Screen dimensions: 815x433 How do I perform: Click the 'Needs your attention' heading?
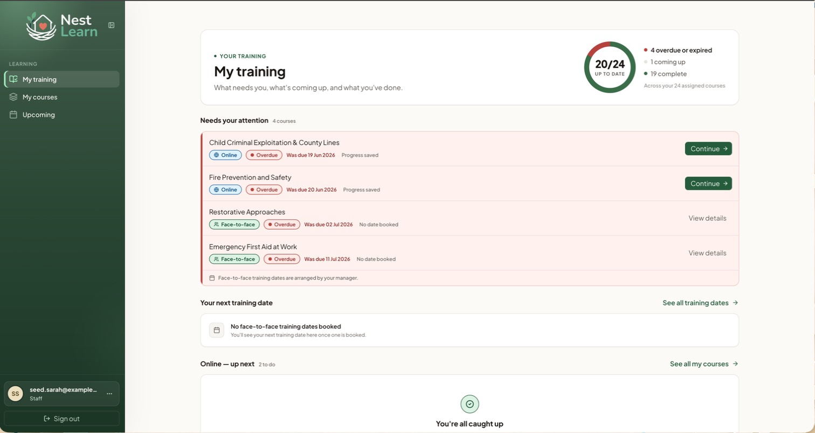[x=234, y=121]
